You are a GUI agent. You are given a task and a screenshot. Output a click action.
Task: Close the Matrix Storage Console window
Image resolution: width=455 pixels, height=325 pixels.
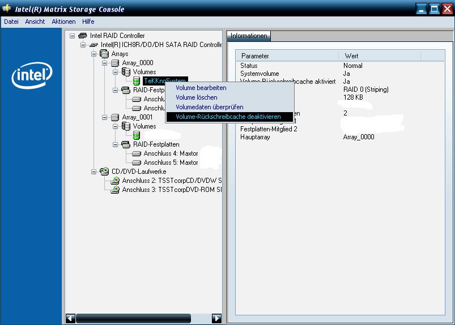[448, 9]
